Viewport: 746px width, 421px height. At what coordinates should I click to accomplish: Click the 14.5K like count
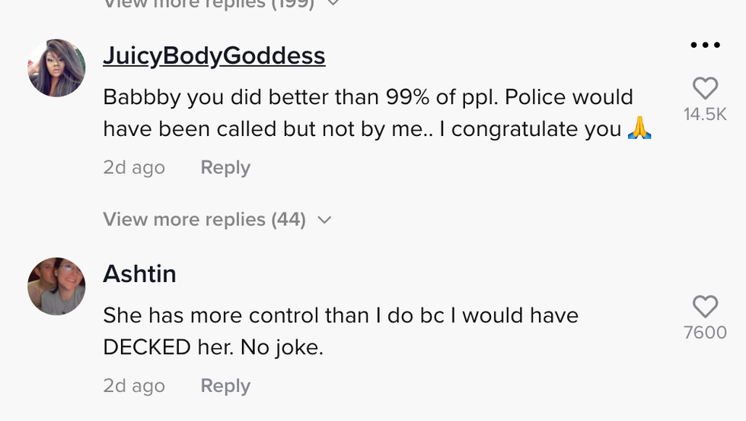705,115
